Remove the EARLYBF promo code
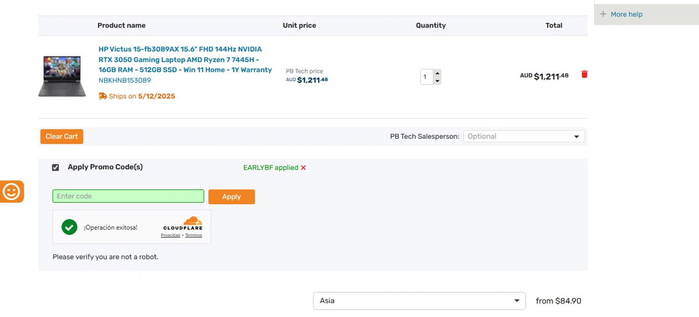This screenshot has width=699, height=317. coord(303,168)
